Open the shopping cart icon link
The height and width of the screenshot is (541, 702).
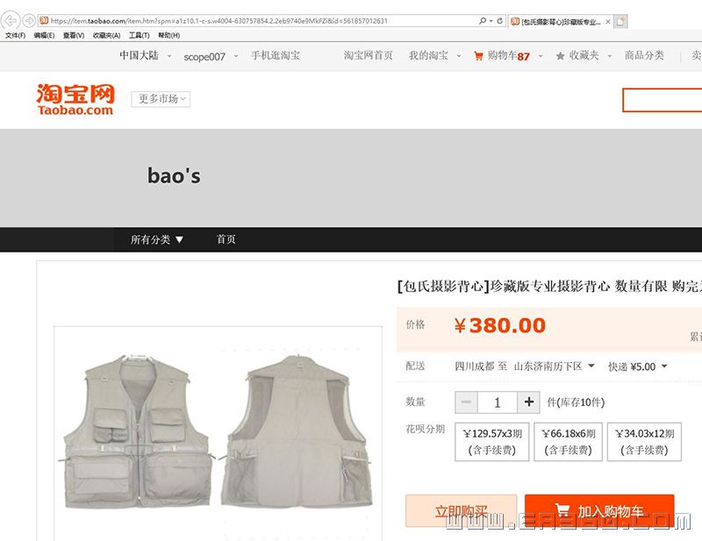coord(478,56)
